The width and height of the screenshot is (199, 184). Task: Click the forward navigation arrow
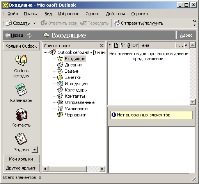(29, 35)
